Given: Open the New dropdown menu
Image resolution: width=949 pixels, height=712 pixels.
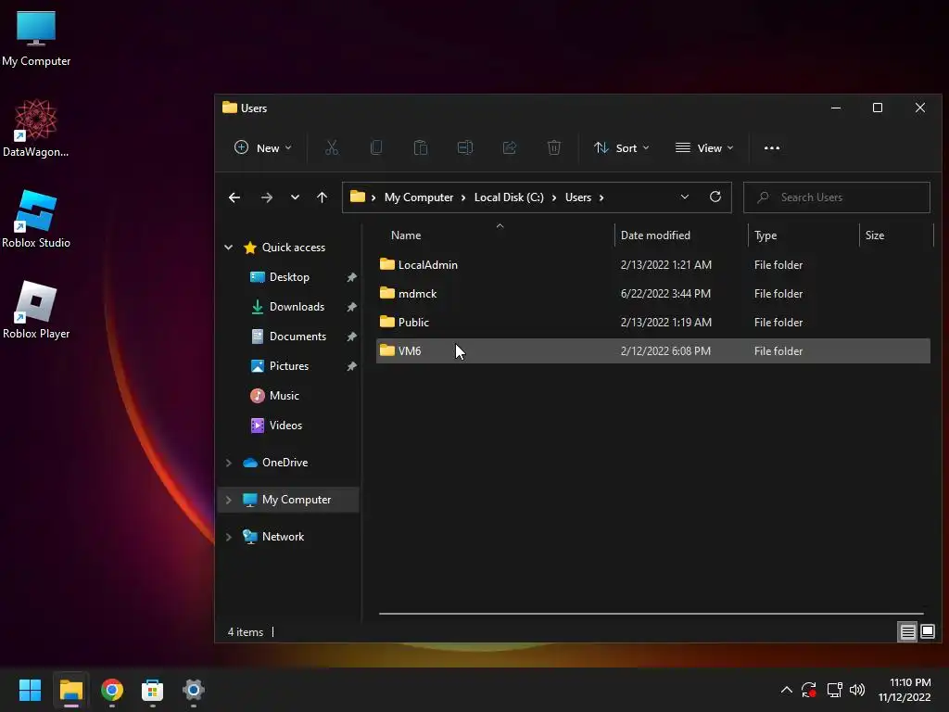Looking at the screenshot, I should click(x=262, y=147).
